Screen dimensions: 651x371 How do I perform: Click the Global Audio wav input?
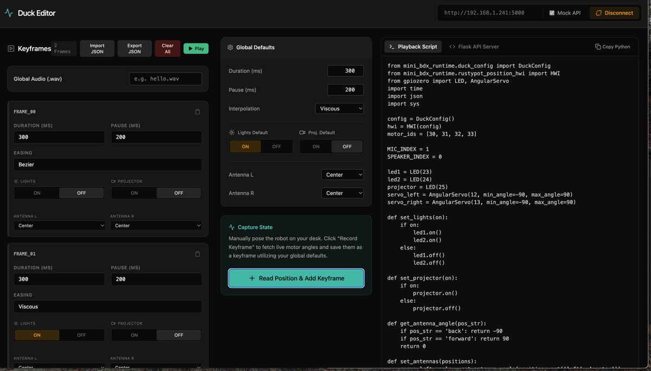click(165, 79)
